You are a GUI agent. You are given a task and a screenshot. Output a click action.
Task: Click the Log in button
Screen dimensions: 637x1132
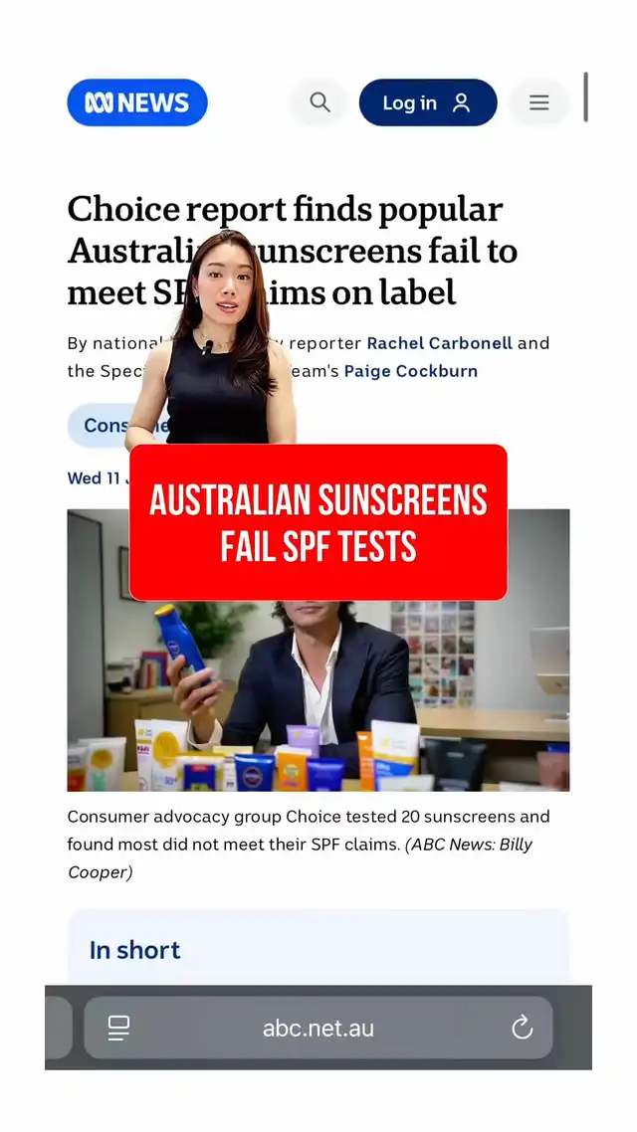428,102
